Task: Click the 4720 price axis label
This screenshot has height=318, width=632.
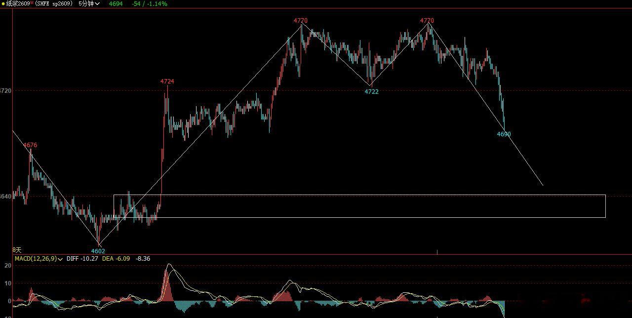Action: click(x=5, y=91)
